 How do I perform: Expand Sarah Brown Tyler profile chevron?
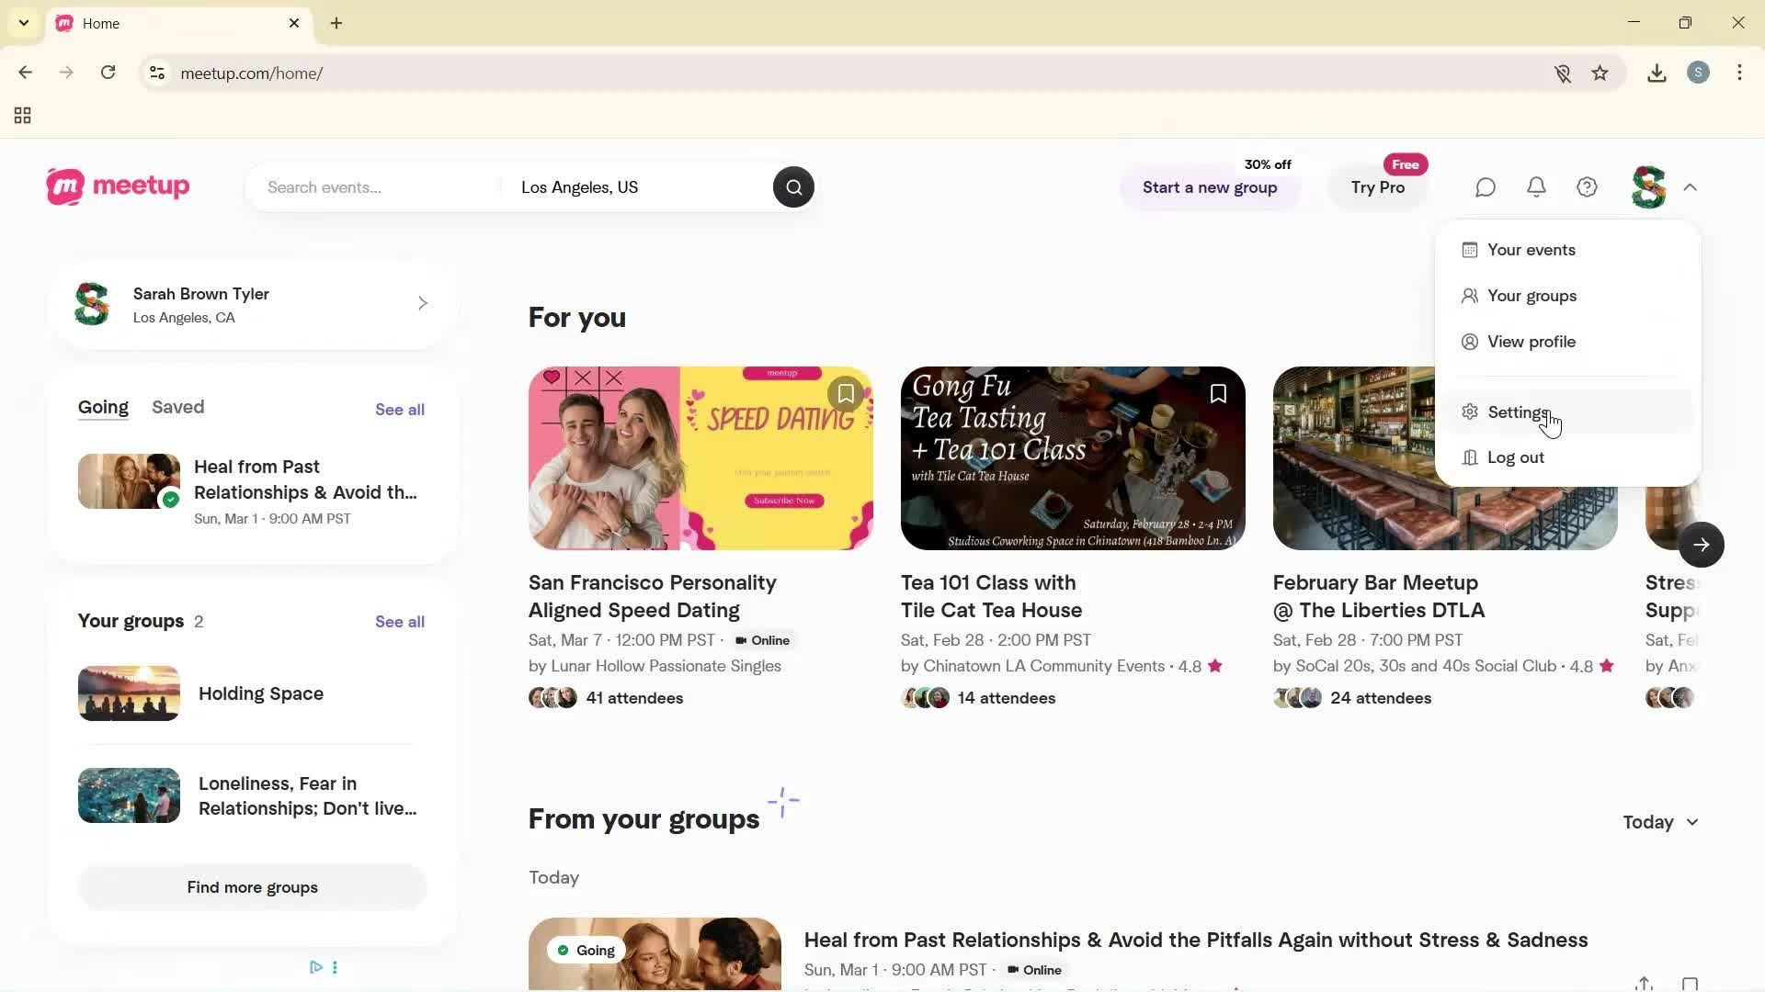click(x=423, y=303)
